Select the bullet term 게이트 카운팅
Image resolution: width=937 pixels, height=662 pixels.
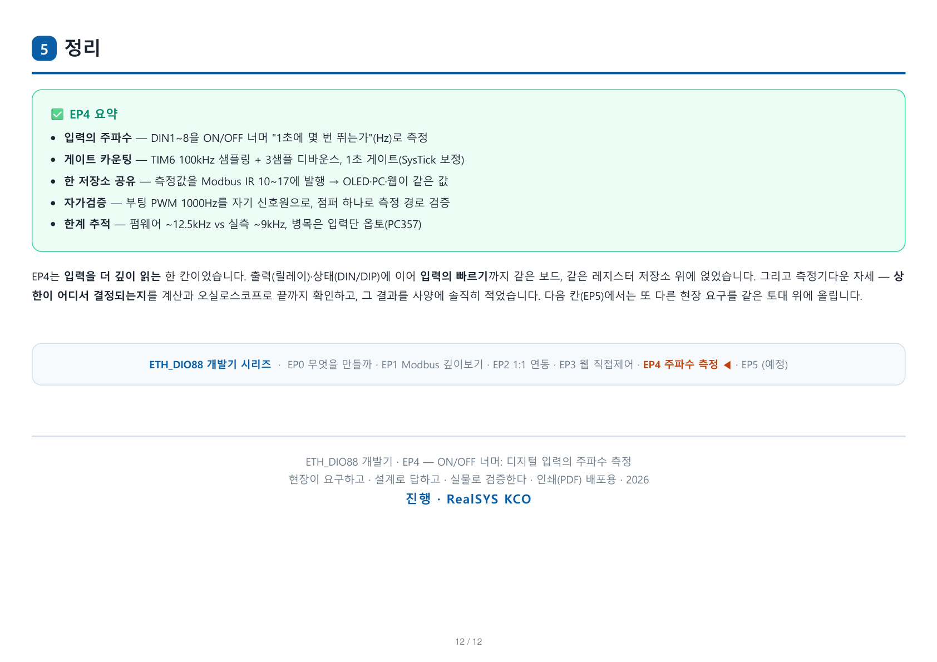[98, 160]
